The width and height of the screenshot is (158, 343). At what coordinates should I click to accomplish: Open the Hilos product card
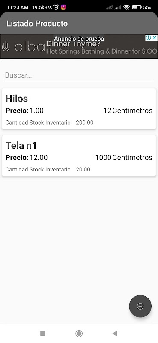coord(79,109)
